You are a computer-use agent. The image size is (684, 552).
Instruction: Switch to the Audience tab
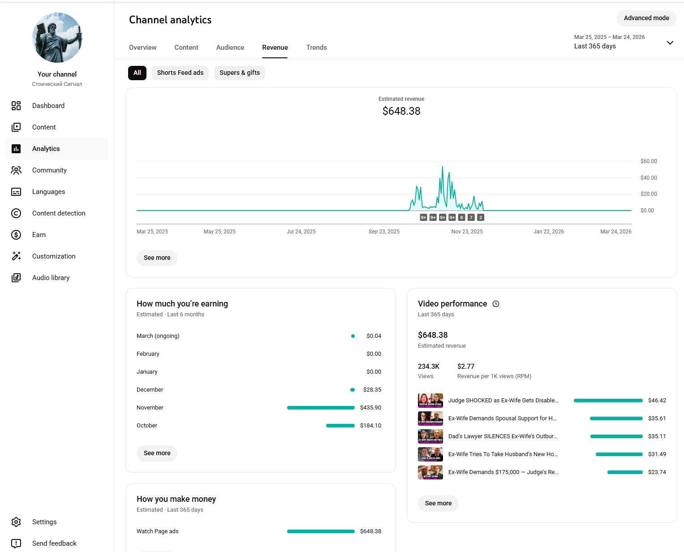point(230,47)
